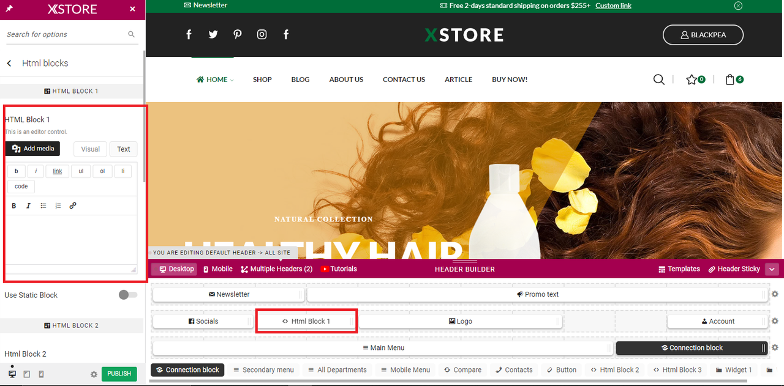This screenshot has height=386, width=784.
Task: Insert ol quicktag button
Action: click(x=102, y=171)
